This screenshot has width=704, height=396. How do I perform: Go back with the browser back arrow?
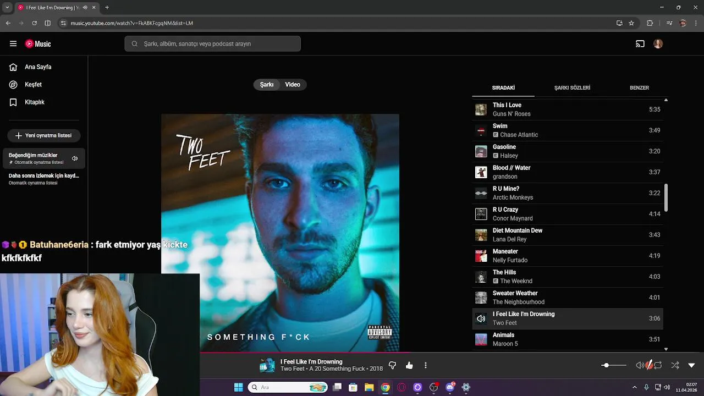click(x=8, y=23)
